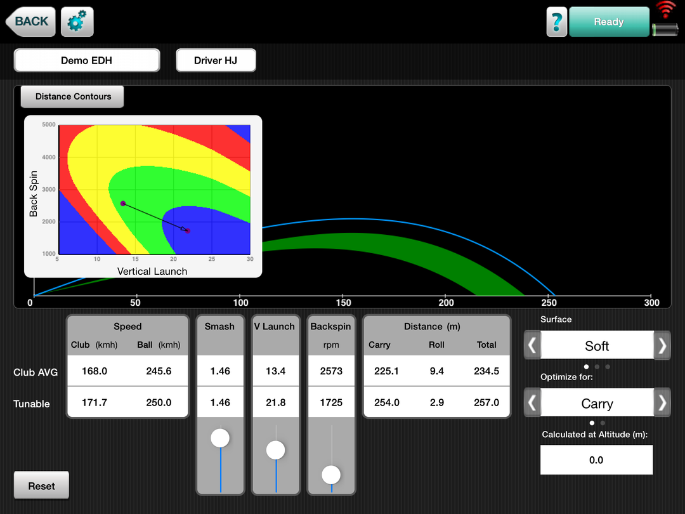The image size is (685, 514).
Task: Click the V Launch slider knob
Action: coord(276,450)
